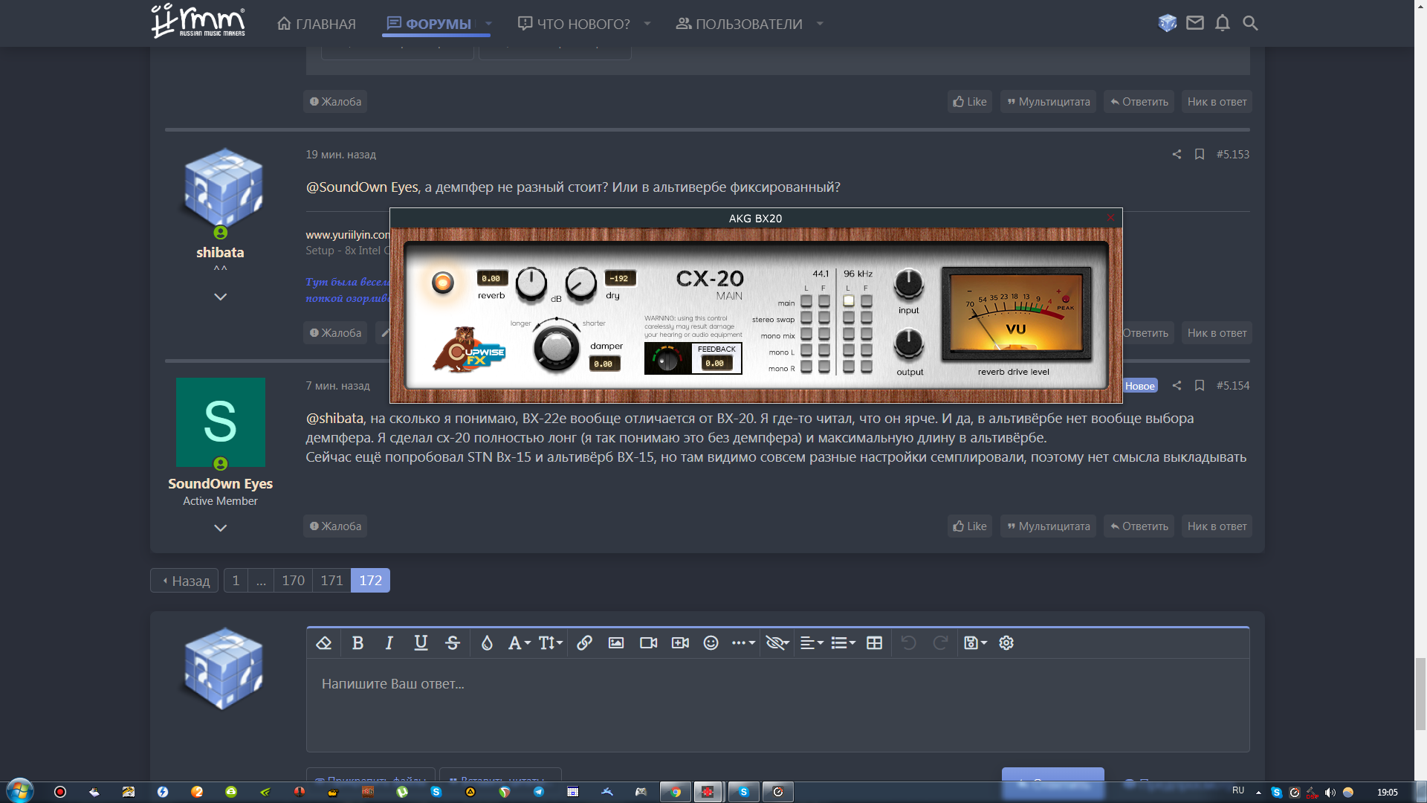The image size is (1427, 803).
Task: Bookmark post #5.154
Action: point(1199,385)
